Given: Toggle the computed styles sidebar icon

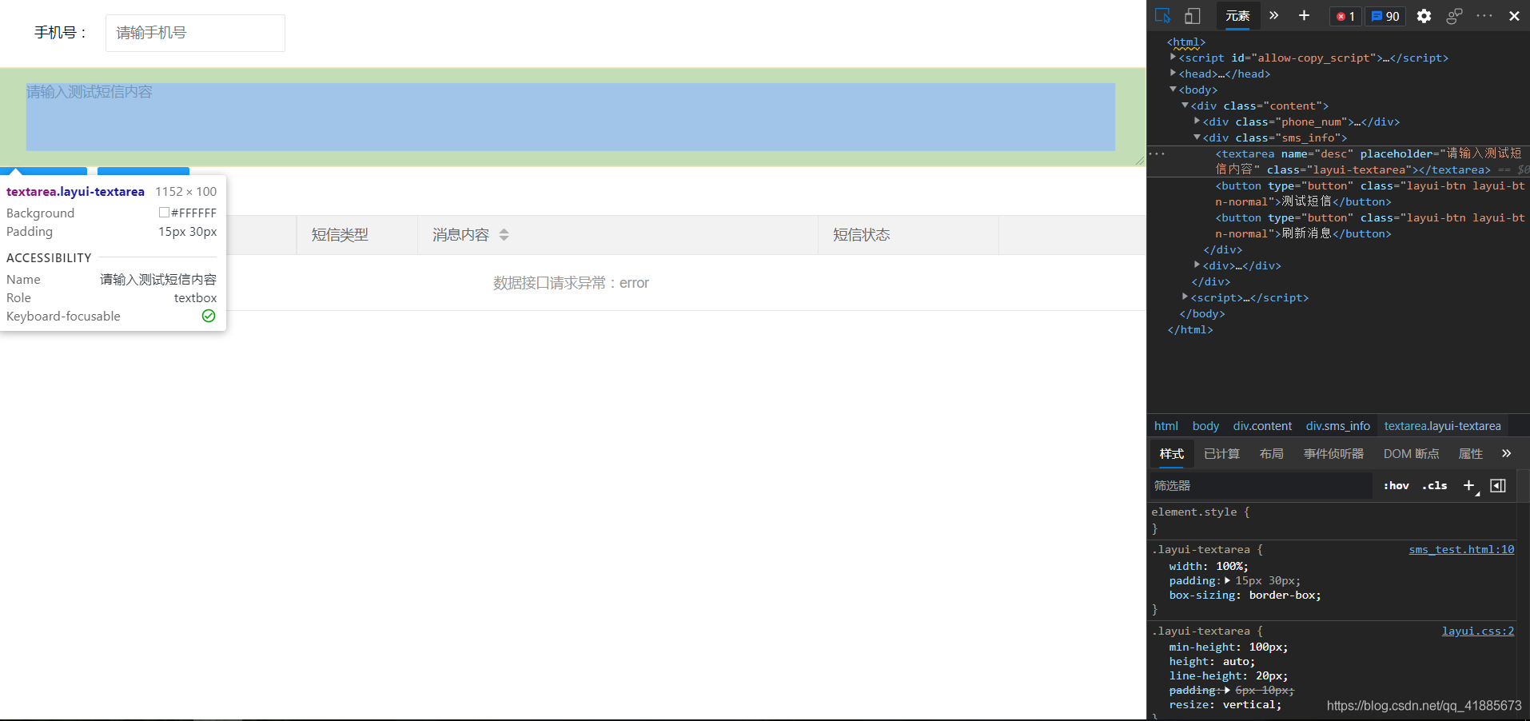Looking at the screenshot, I should pos(1498,486).
